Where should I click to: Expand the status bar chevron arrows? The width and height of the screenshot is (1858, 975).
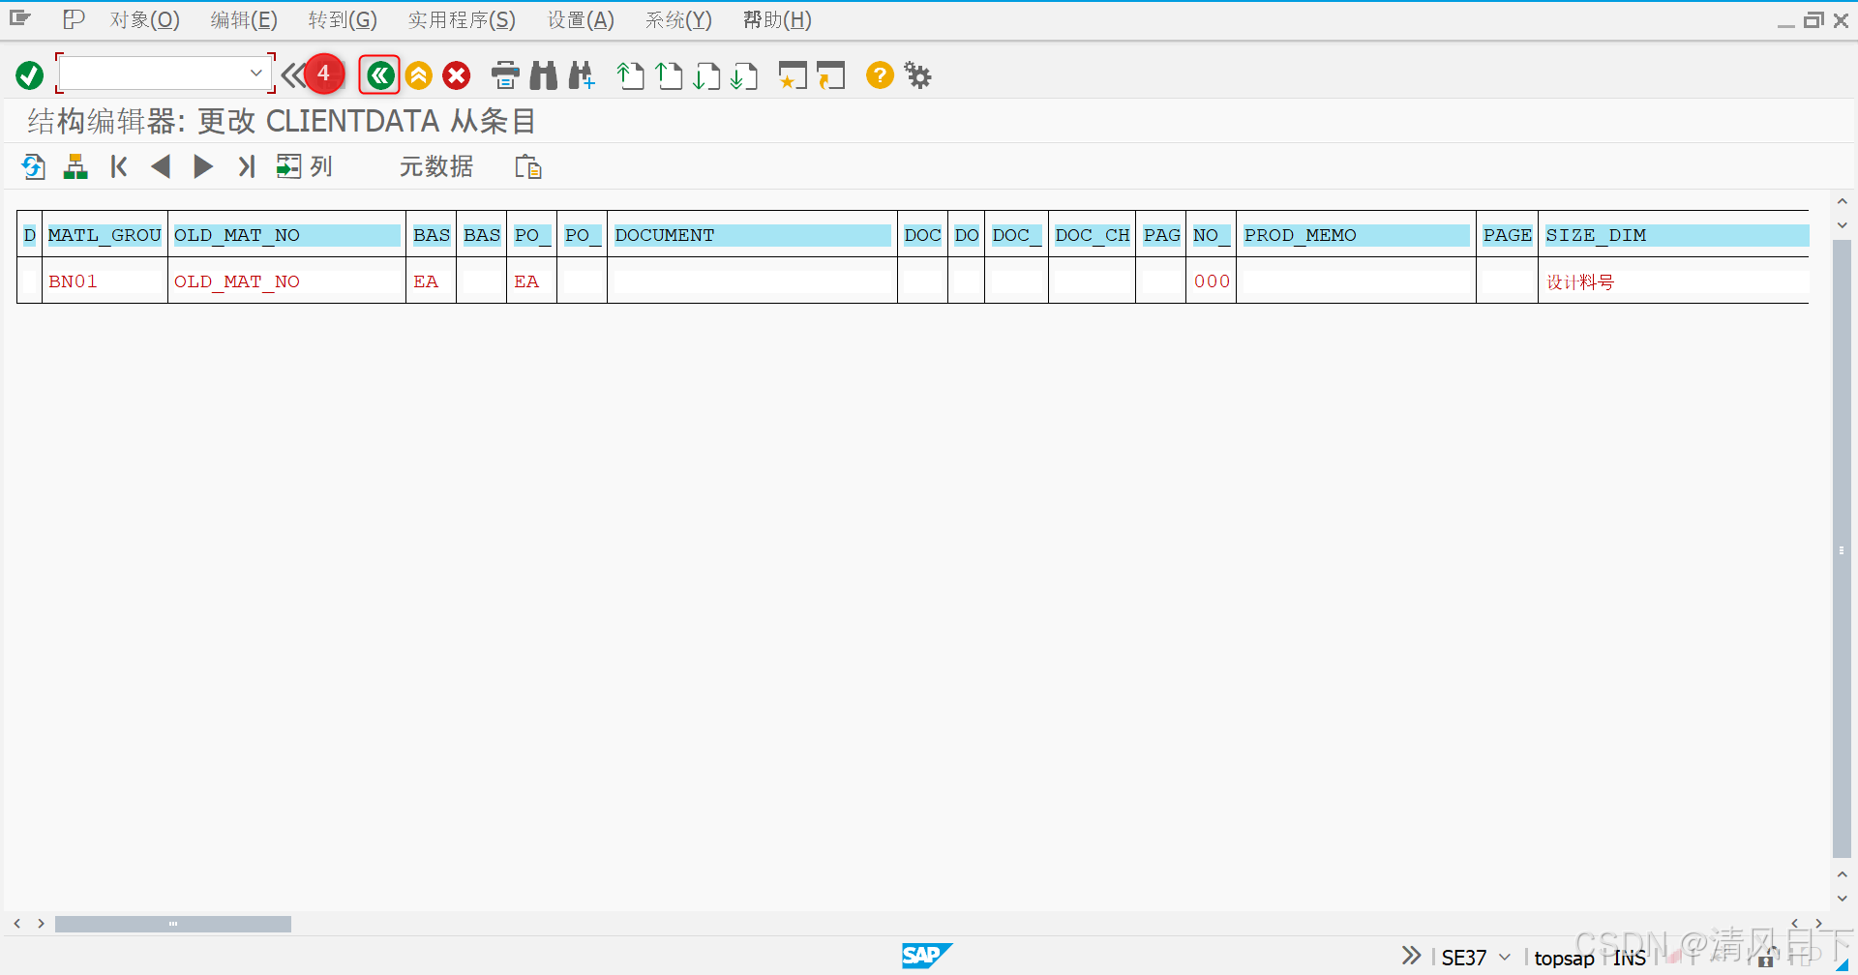[x=1410, y=956]
